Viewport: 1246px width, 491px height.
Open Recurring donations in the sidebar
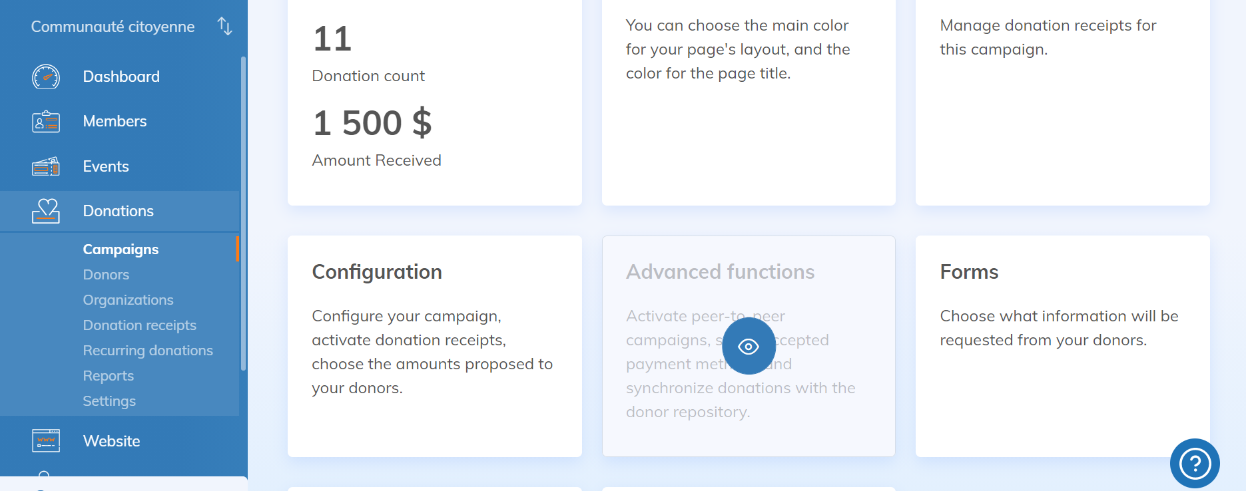[148, 351]
